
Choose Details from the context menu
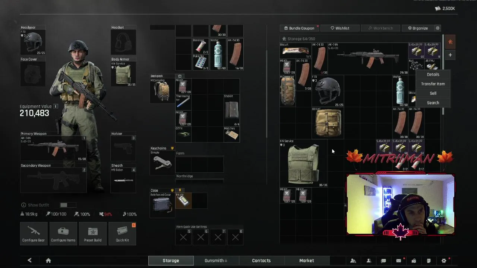[433, 74]
